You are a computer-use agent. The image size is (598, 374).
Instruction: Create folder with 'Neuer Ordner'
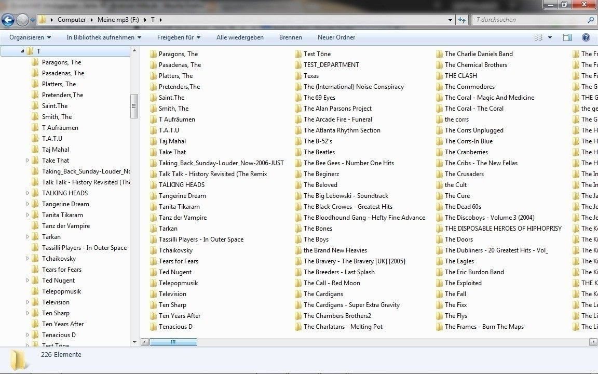click(x=336, y=37)
